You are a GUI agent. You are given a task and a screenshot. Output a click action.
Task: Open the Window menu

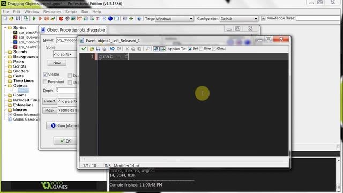tap(32, 12)
